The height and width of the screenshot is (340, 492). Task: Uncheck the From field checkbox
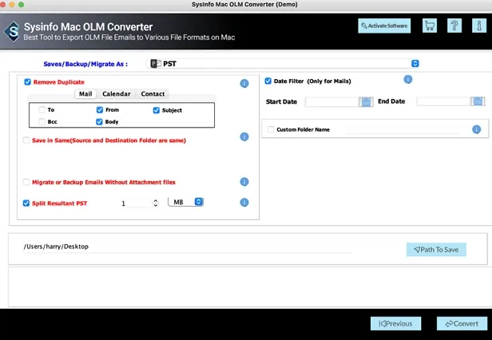tap(100, 110)
